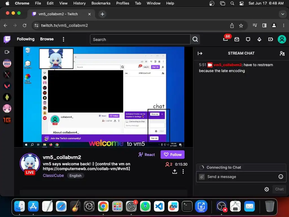Expand the Chrome tab search chevron
The image size is (289, 217).
click(x=283, y=14)
